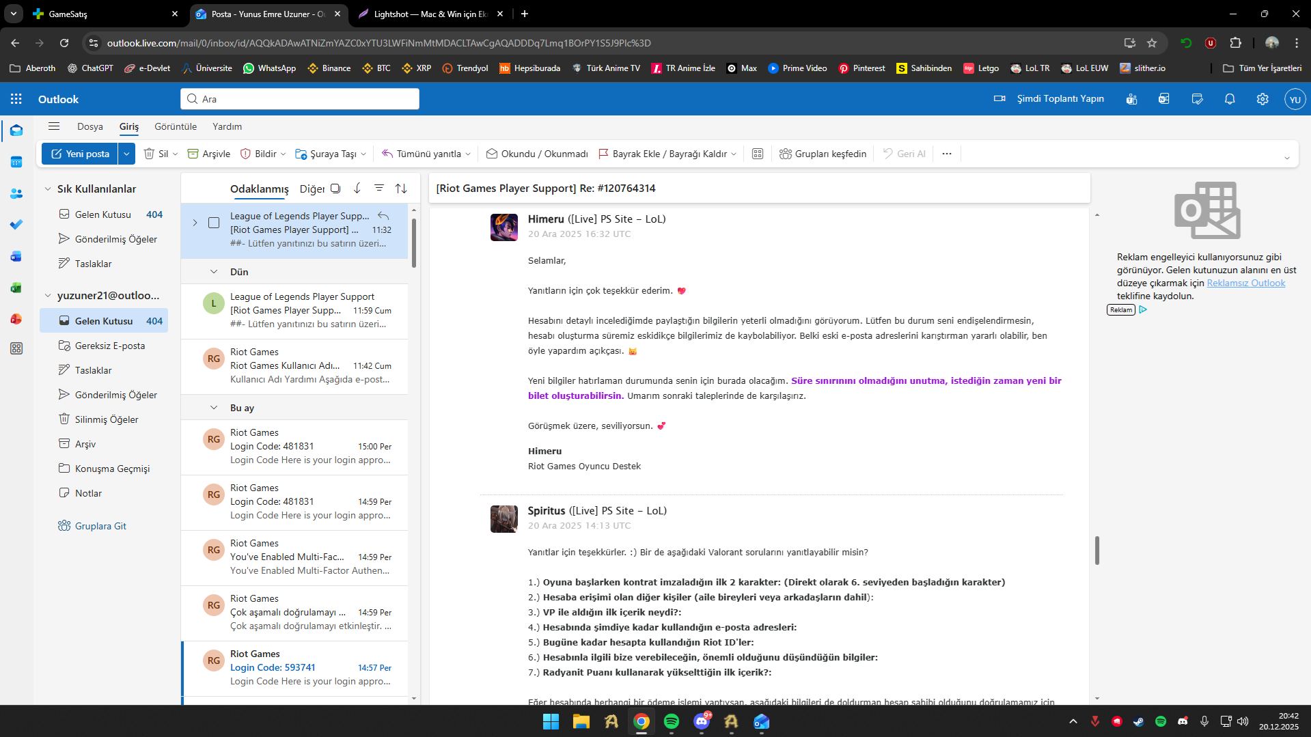Open Bayrak Ekle / Bayrağı Kaldır dropdown
The height and width of the screenshot is (737, 1311).
tap(734, 154)
